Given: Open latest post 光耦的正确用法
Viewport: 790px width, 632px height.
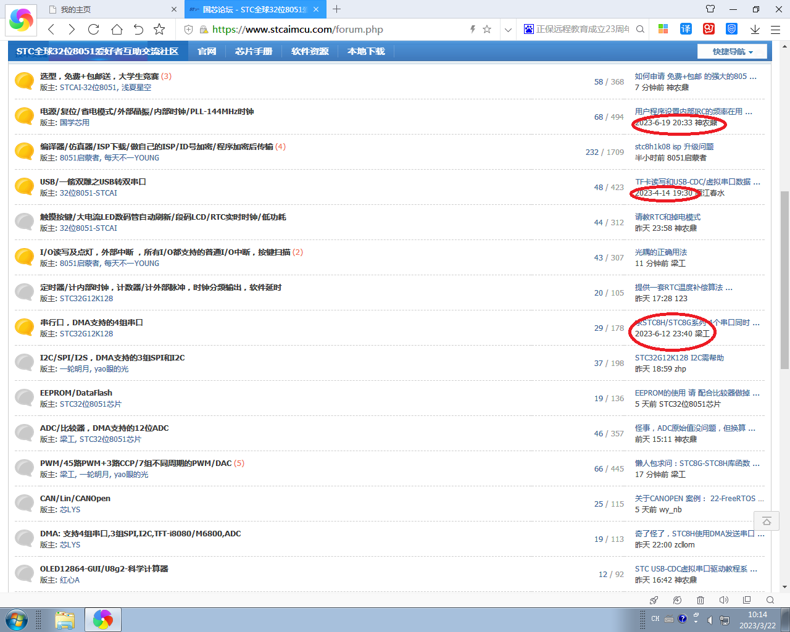Looking at the screenshot, I should tap(661, 252).
